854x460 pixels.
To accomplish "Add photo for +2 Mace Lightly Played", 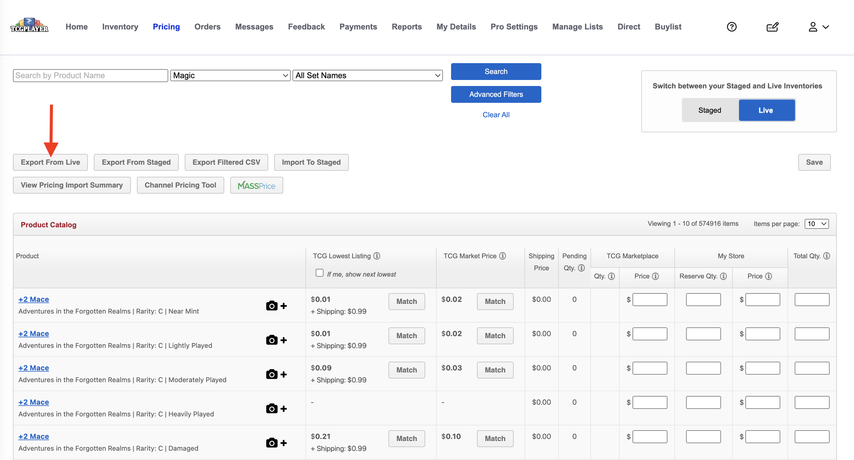I will (276, 340).
